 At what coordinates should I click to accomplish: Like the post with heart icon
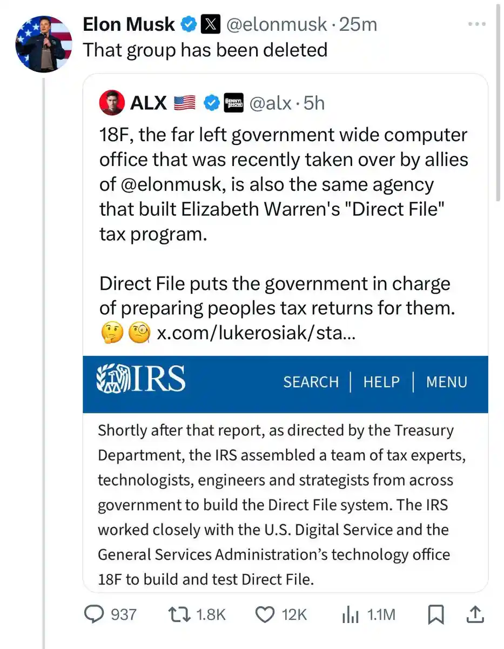tap(264, 614)
